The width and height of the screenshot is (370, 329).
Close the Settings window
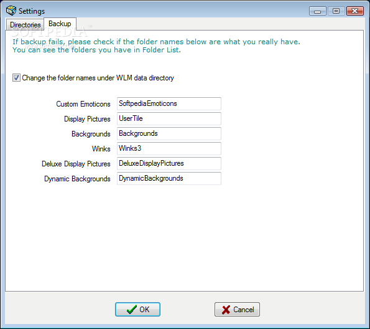pyautogui.click(x=354, y=11)
